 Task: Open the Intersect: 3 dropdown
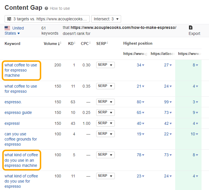coord(106,19)
